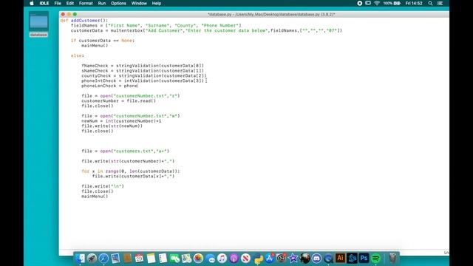Screen dimensions: 473x266
Task: Click the open 'customers.txt' line
Action: [125, 151]
